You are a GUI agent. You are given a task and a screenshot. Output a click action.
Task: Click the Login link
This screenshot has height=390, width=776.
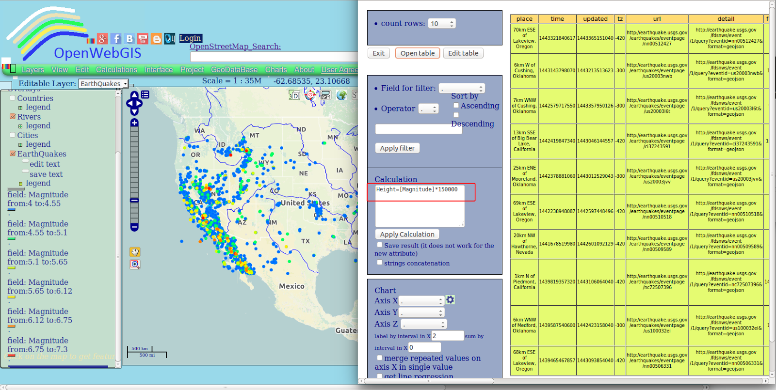190,38
